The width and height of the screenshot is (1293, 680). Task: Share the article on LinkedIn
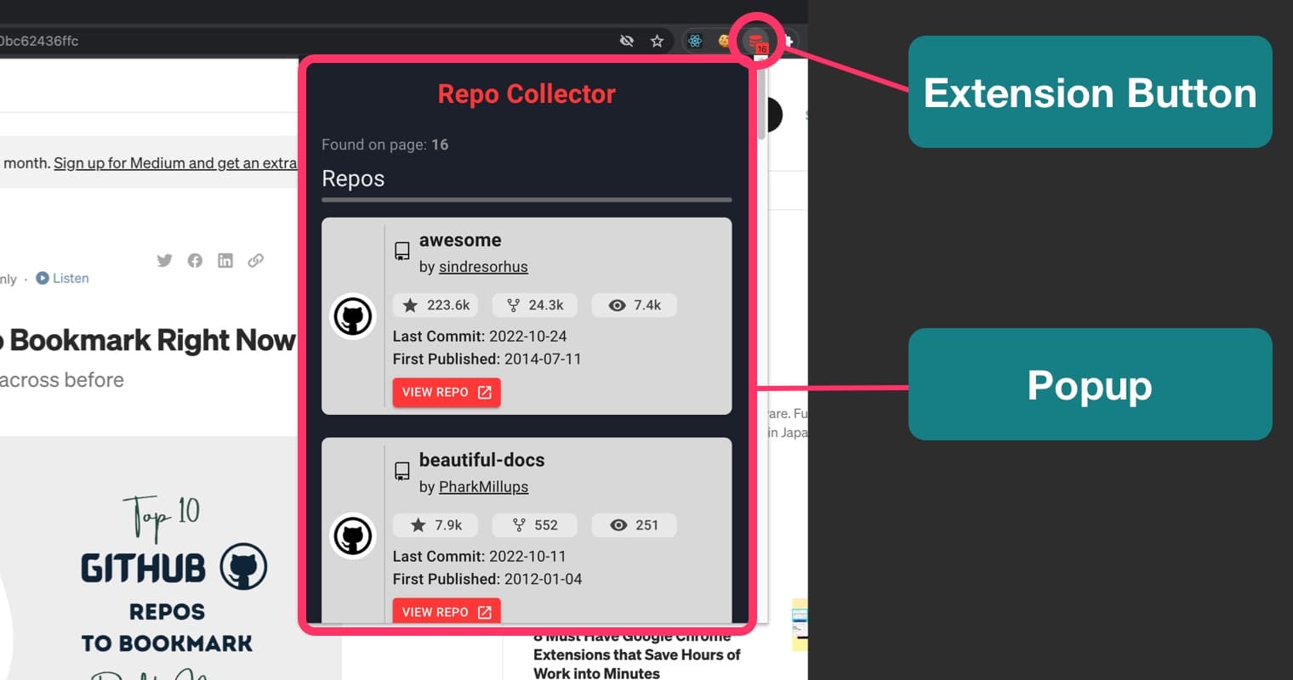[225, 260]
